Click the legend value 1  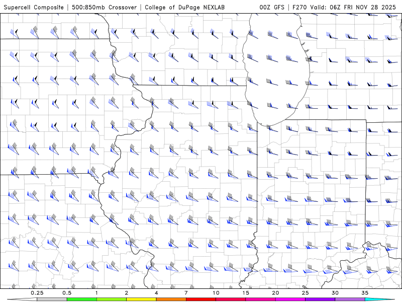pyautogui.click(x=96, y=293)
